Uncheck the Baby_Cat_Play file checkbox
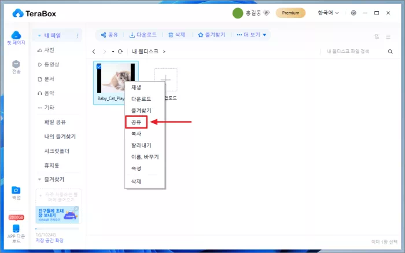This screenshot has width=405, height=253. 99,67
